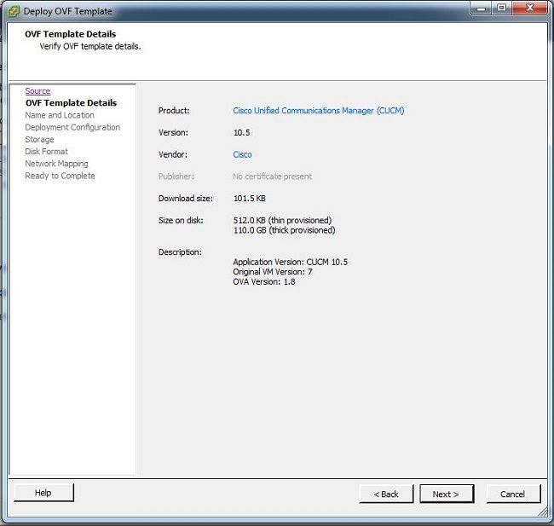Click the OVA Version: 1.8 line
This screenshot has height=526, width=554.
[264, 281]
